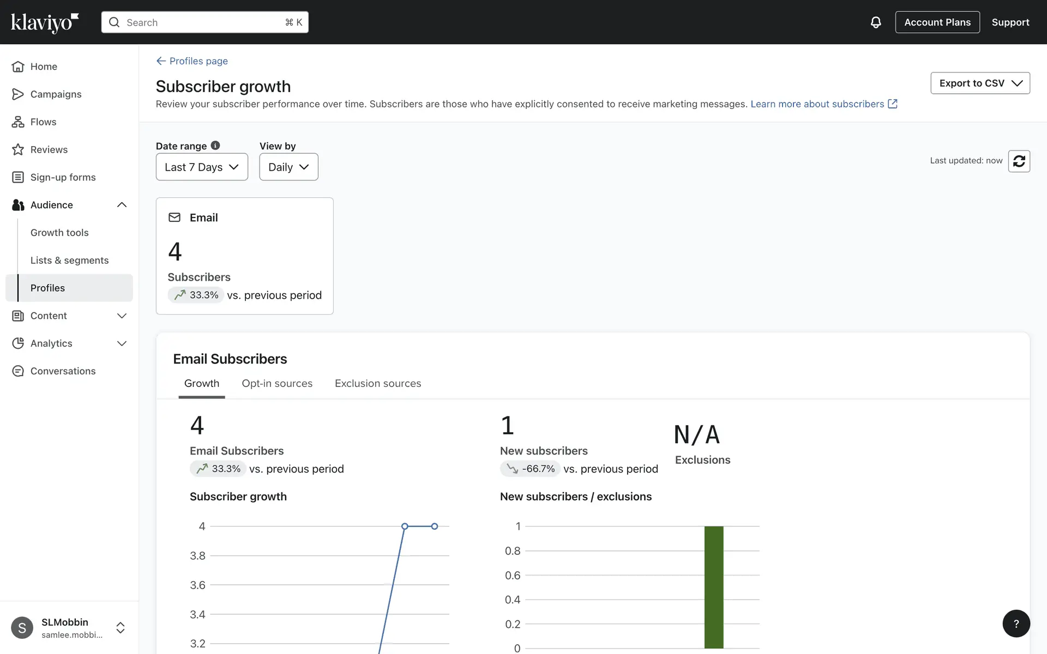The image size is (1047, 654).
Task: Open Reviews in the sidebar
Action: 49,150
